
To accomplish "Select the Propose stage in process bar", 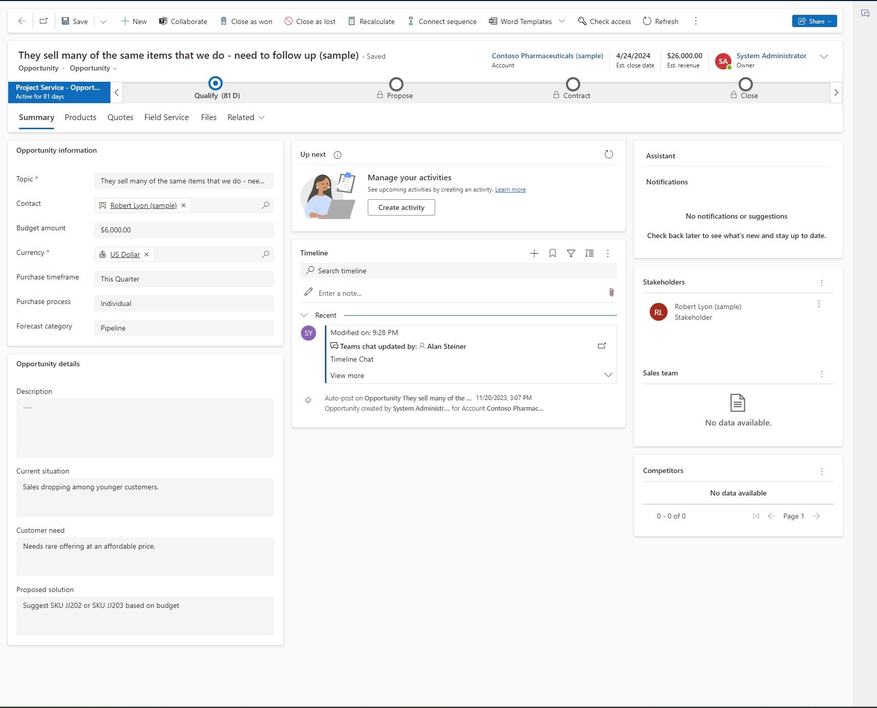I will point(396,84).
